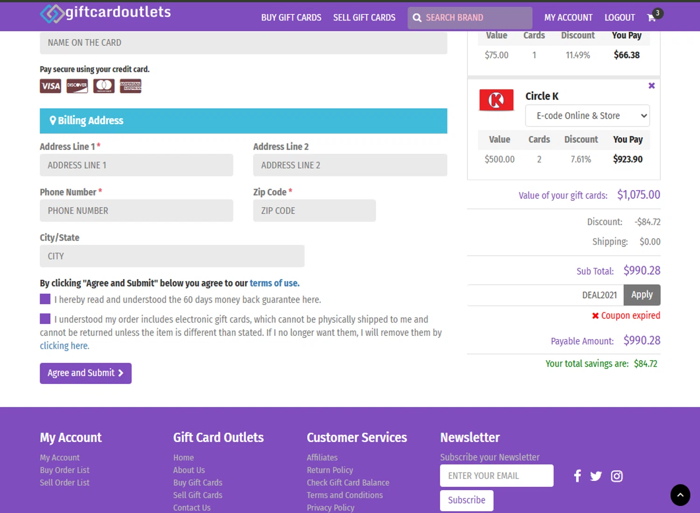Screen dimensions: 700x513
Task: Click the giftcardoutlets logo
Action: click(105, 13)
